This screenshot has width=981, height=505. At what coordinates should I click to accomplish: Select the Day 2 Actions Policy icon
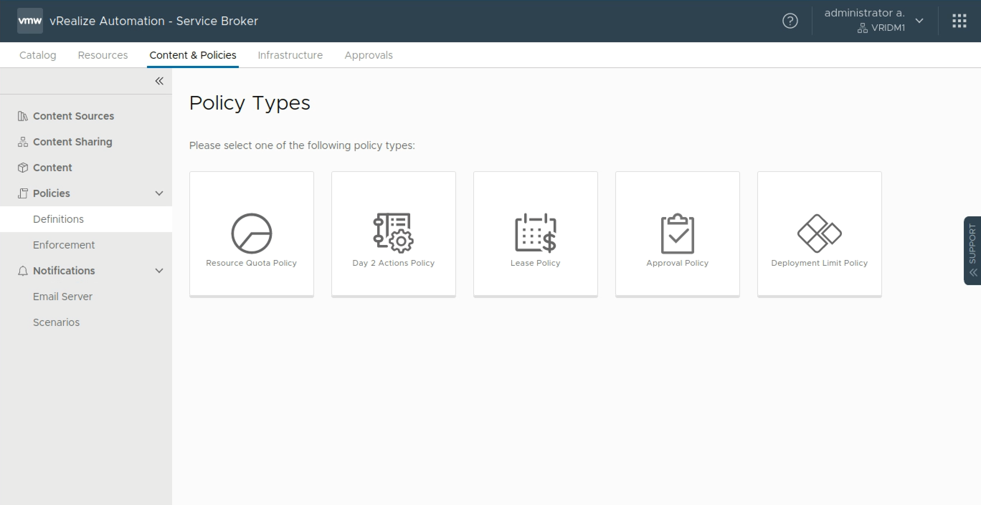tap(393, 233)
